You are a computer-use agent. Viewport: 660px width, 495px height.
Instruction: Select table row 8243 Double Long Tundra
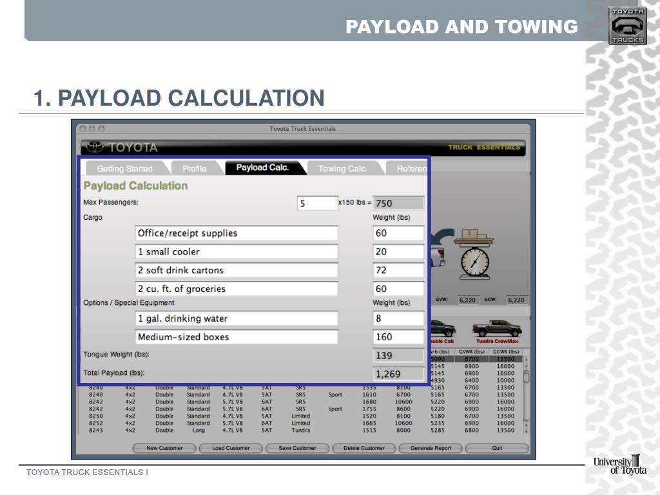(x=301, y=430)
